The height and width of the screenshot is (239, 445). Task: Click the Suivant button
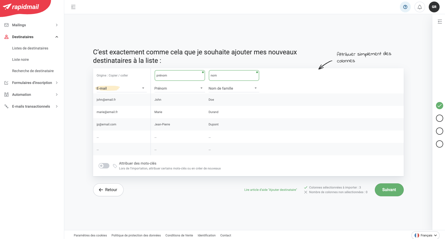pos(389,190)
